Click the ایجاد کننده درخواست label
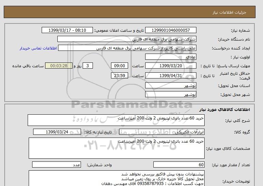The width and height of the screenshot is (263, 186). 231,48
